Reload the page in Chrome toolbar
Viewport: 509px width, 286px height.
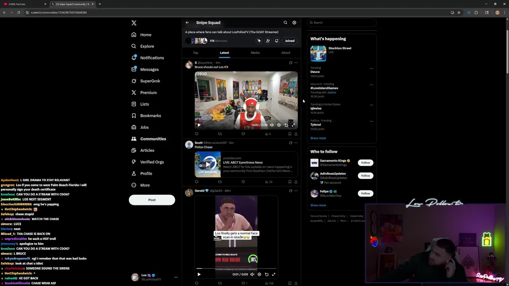click(18, 12)
